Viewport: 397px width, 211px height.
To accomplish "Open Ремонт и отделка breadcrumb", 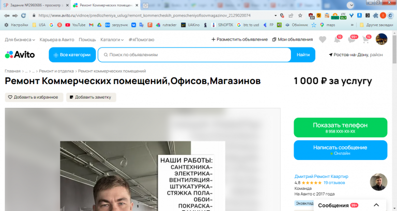I will pos(56,71).
